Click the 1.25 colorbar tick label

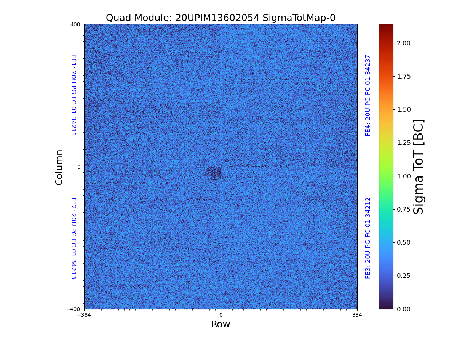(404, 143)
